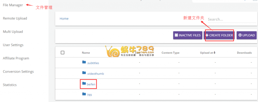Click the Upload button

coord(246,35)
